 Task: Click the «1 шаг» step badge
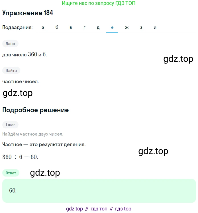10,125
